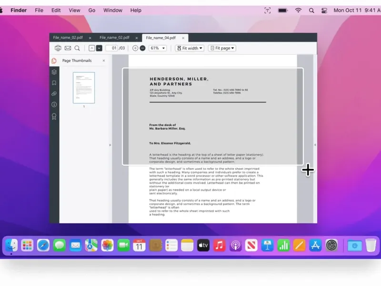
Task: Go to previous page with up arrow button
Action: point(91,48)
